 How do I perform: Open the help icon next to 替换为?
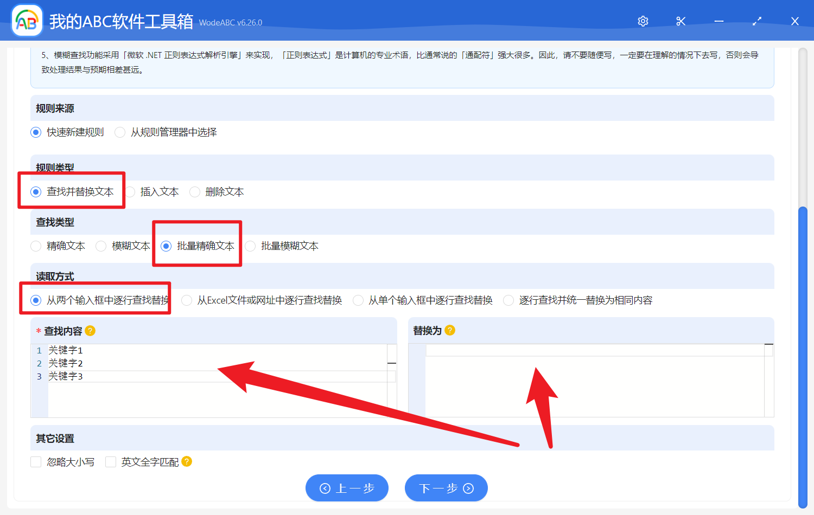[449, 330]
